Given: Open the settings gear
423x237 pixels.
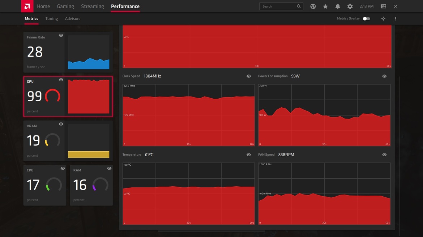Looking at the screenshot, I should [350, 6].
